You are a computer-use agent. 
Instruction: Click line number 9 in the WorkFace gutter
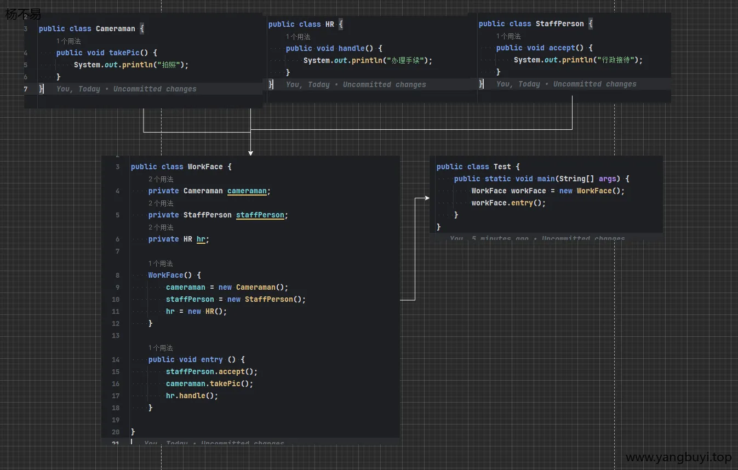pos(117,288)
